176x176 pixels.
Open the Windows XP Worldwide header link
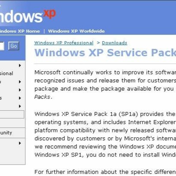(76, 31)
